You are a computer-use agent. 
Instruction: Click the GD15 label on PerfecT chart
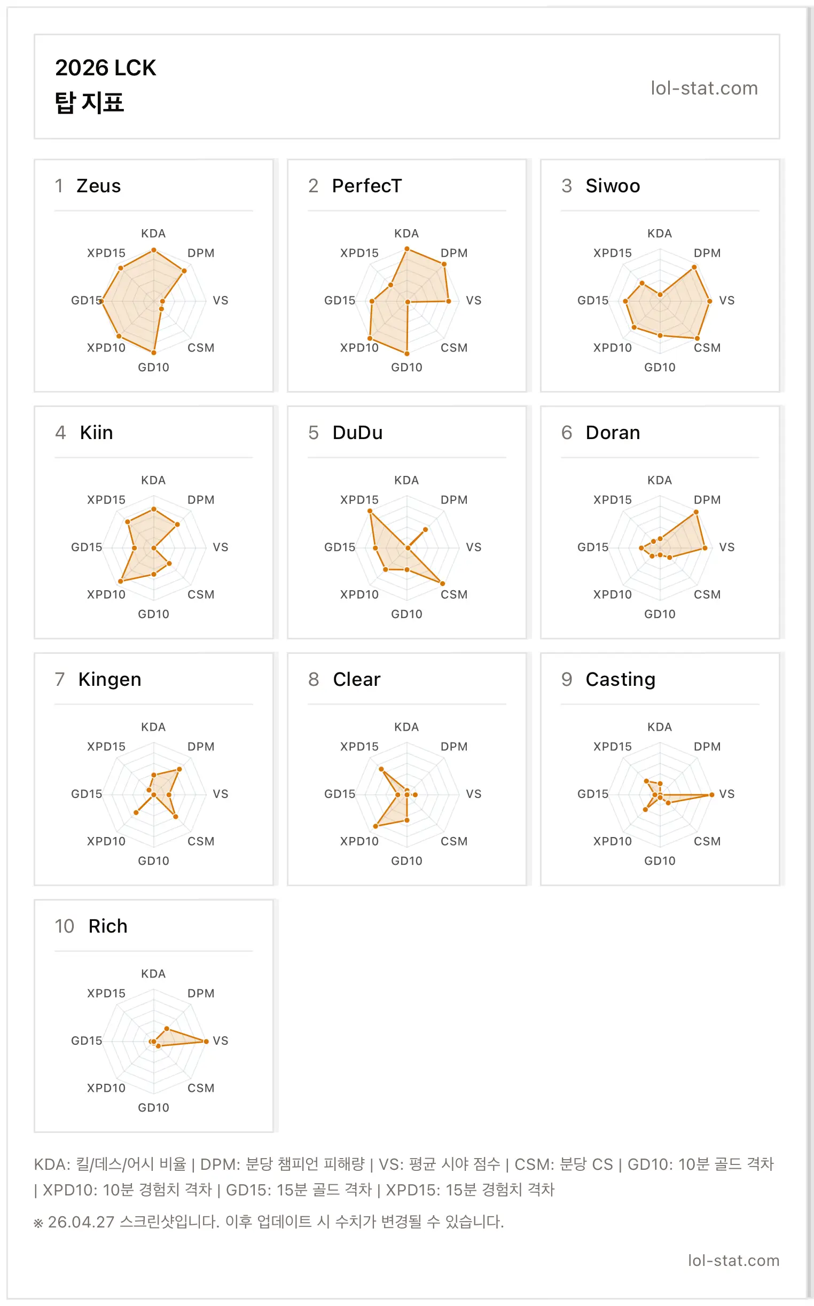[x=339, y=300]
